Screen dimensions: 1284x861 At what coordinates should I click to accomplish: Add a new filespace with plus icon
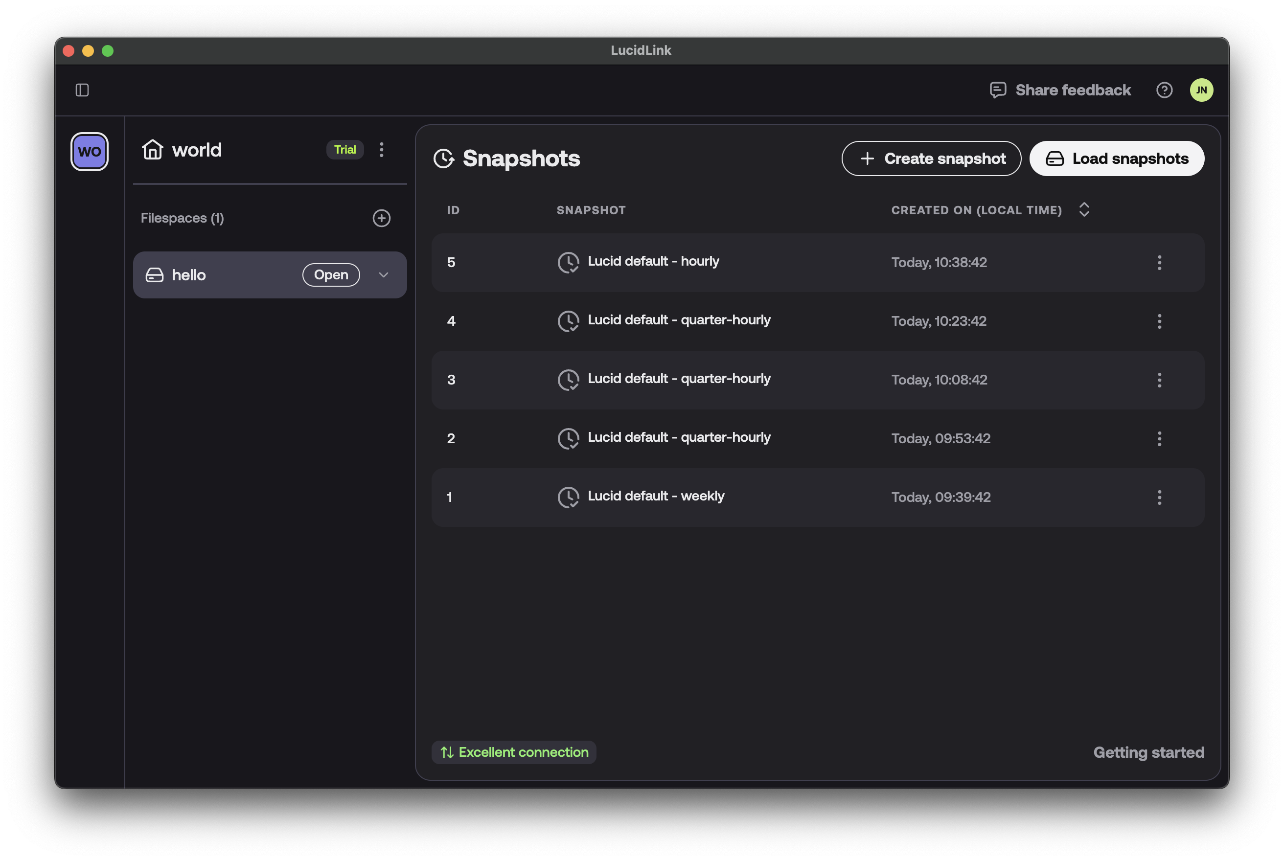[382, 218]
